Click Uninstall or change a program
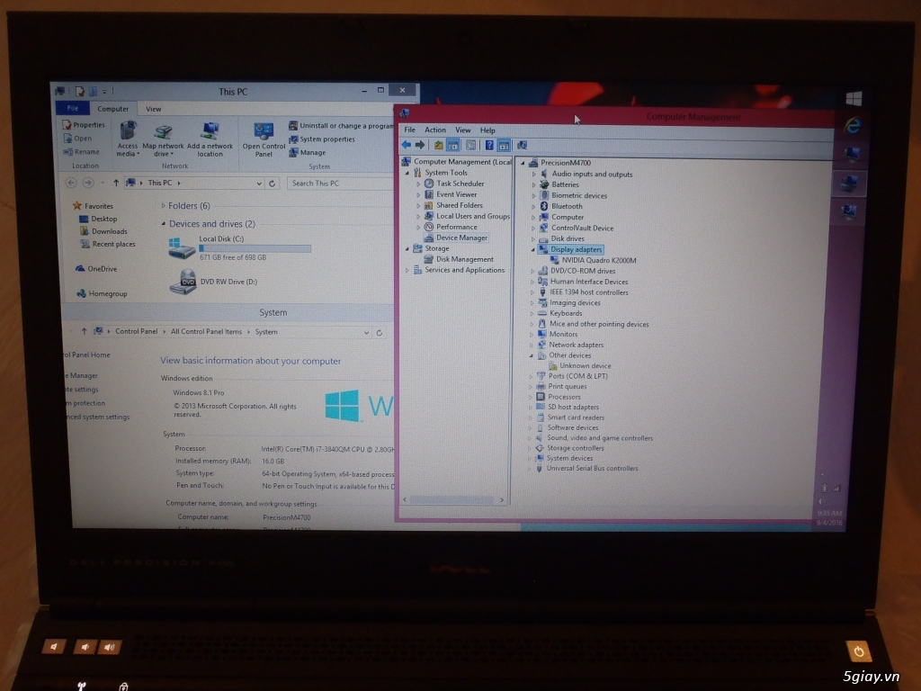The image size is (921, 691). coord(341,126)
